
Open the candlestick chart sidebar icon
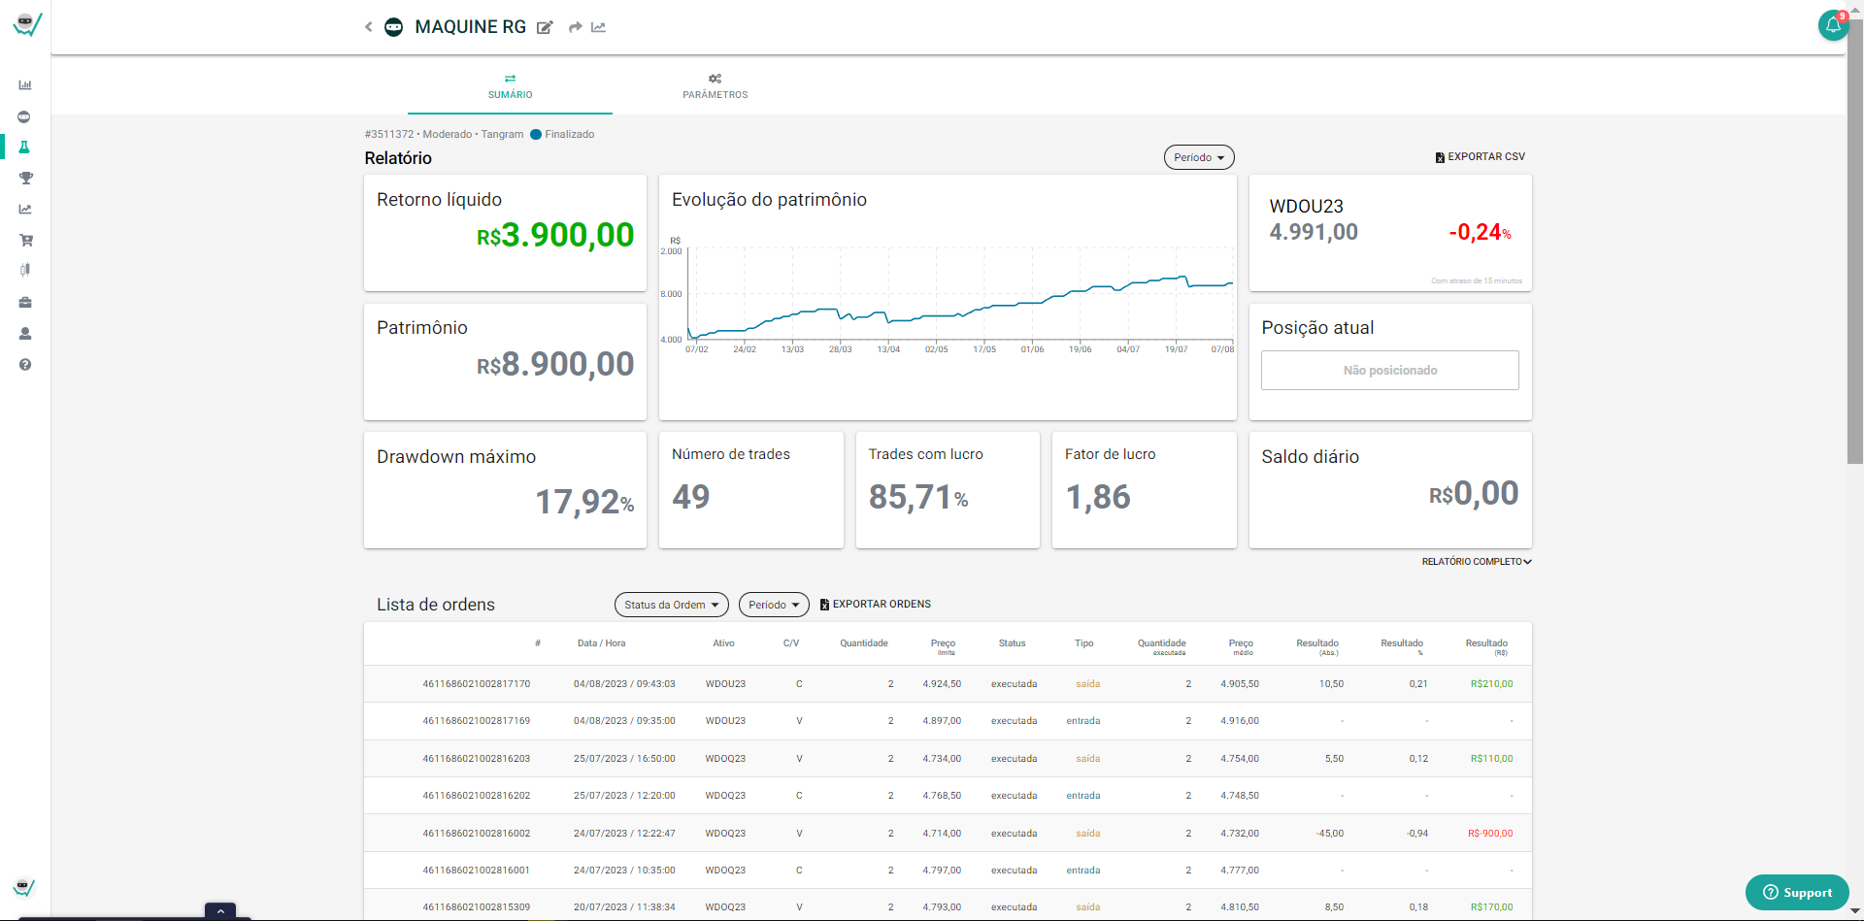coord(25,270)
